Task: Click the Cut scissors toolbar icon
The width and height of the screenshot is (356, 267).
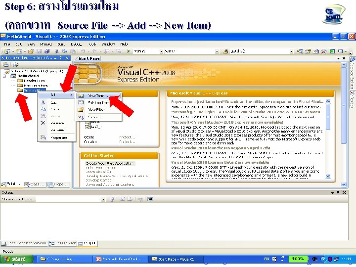Action: point(57,51)
